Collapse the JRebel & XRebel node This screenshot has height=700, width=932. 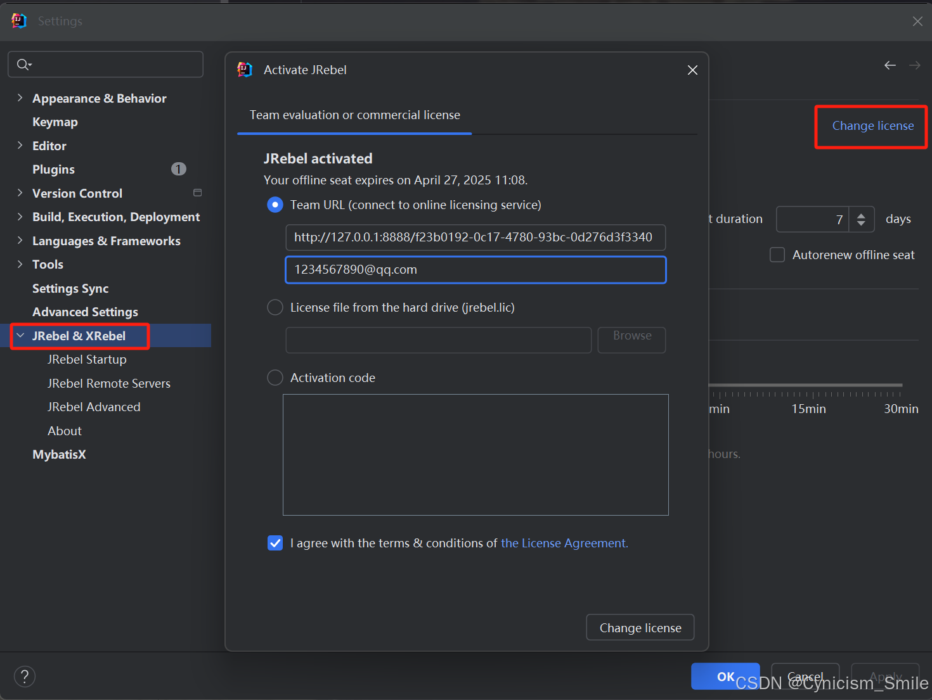pos(20,335)
